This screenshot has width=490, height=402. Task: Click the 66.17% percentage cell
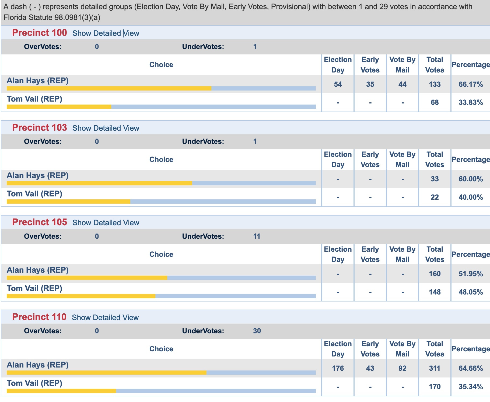click(x=471, y=84)
